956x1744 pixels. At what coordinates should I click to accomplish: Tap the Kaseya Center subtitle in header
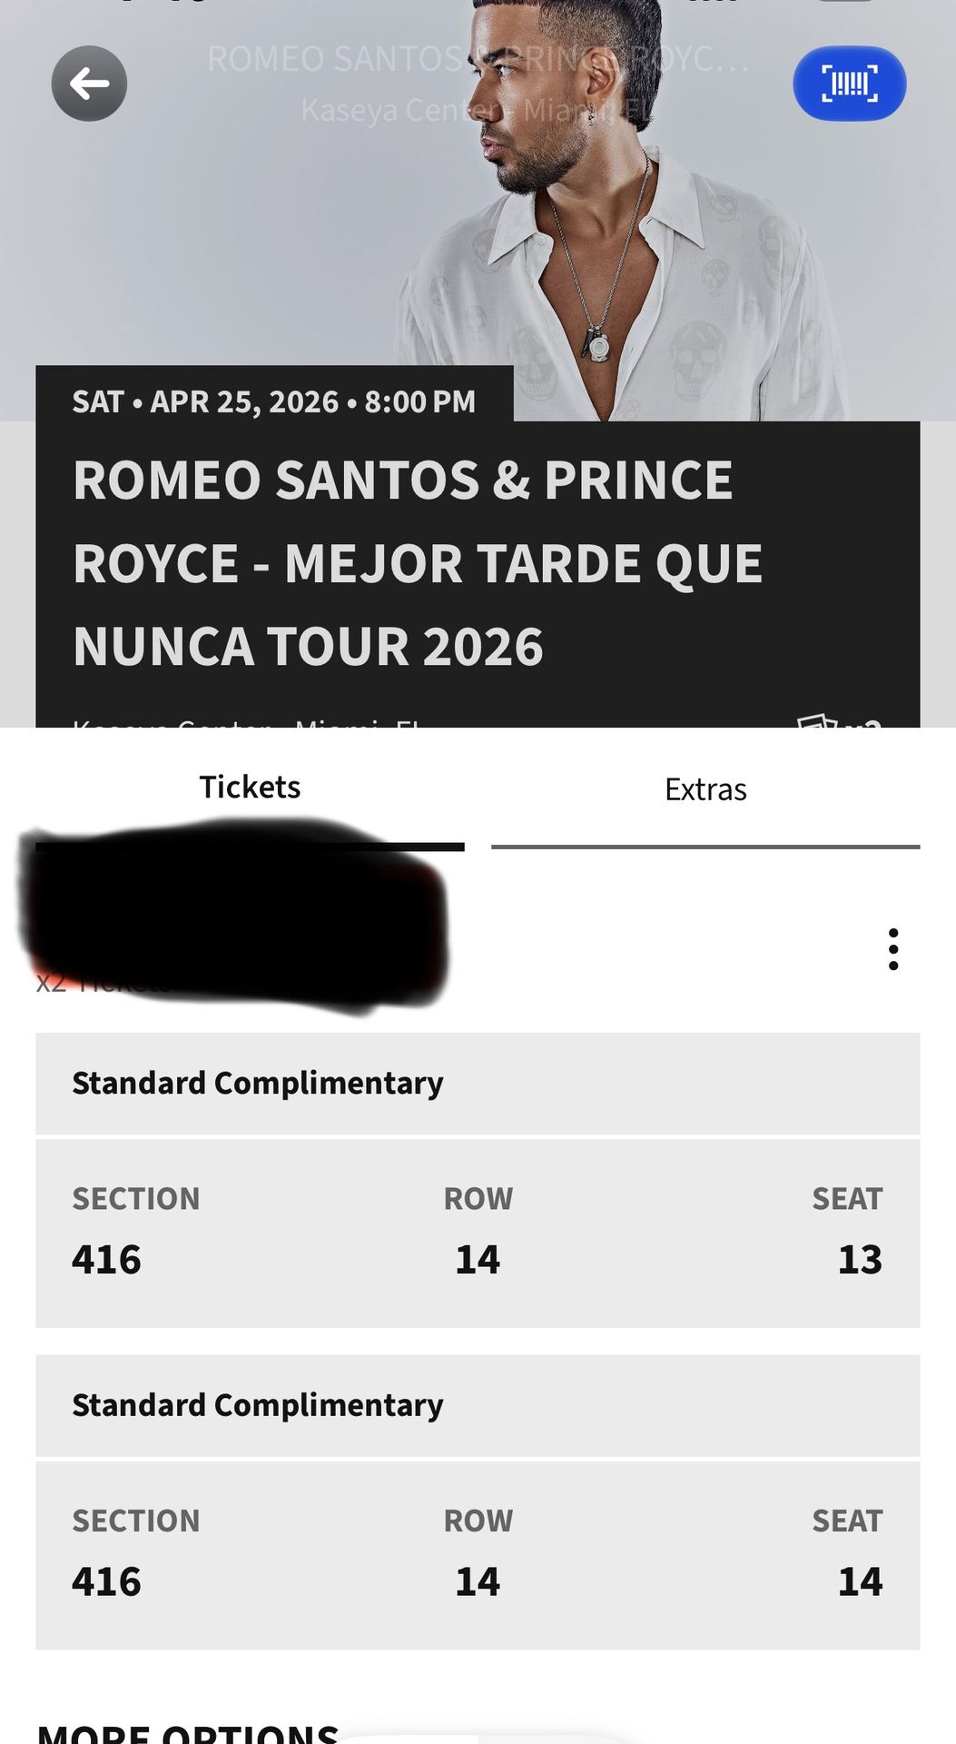pyautogui.click(x=399, y=110)
